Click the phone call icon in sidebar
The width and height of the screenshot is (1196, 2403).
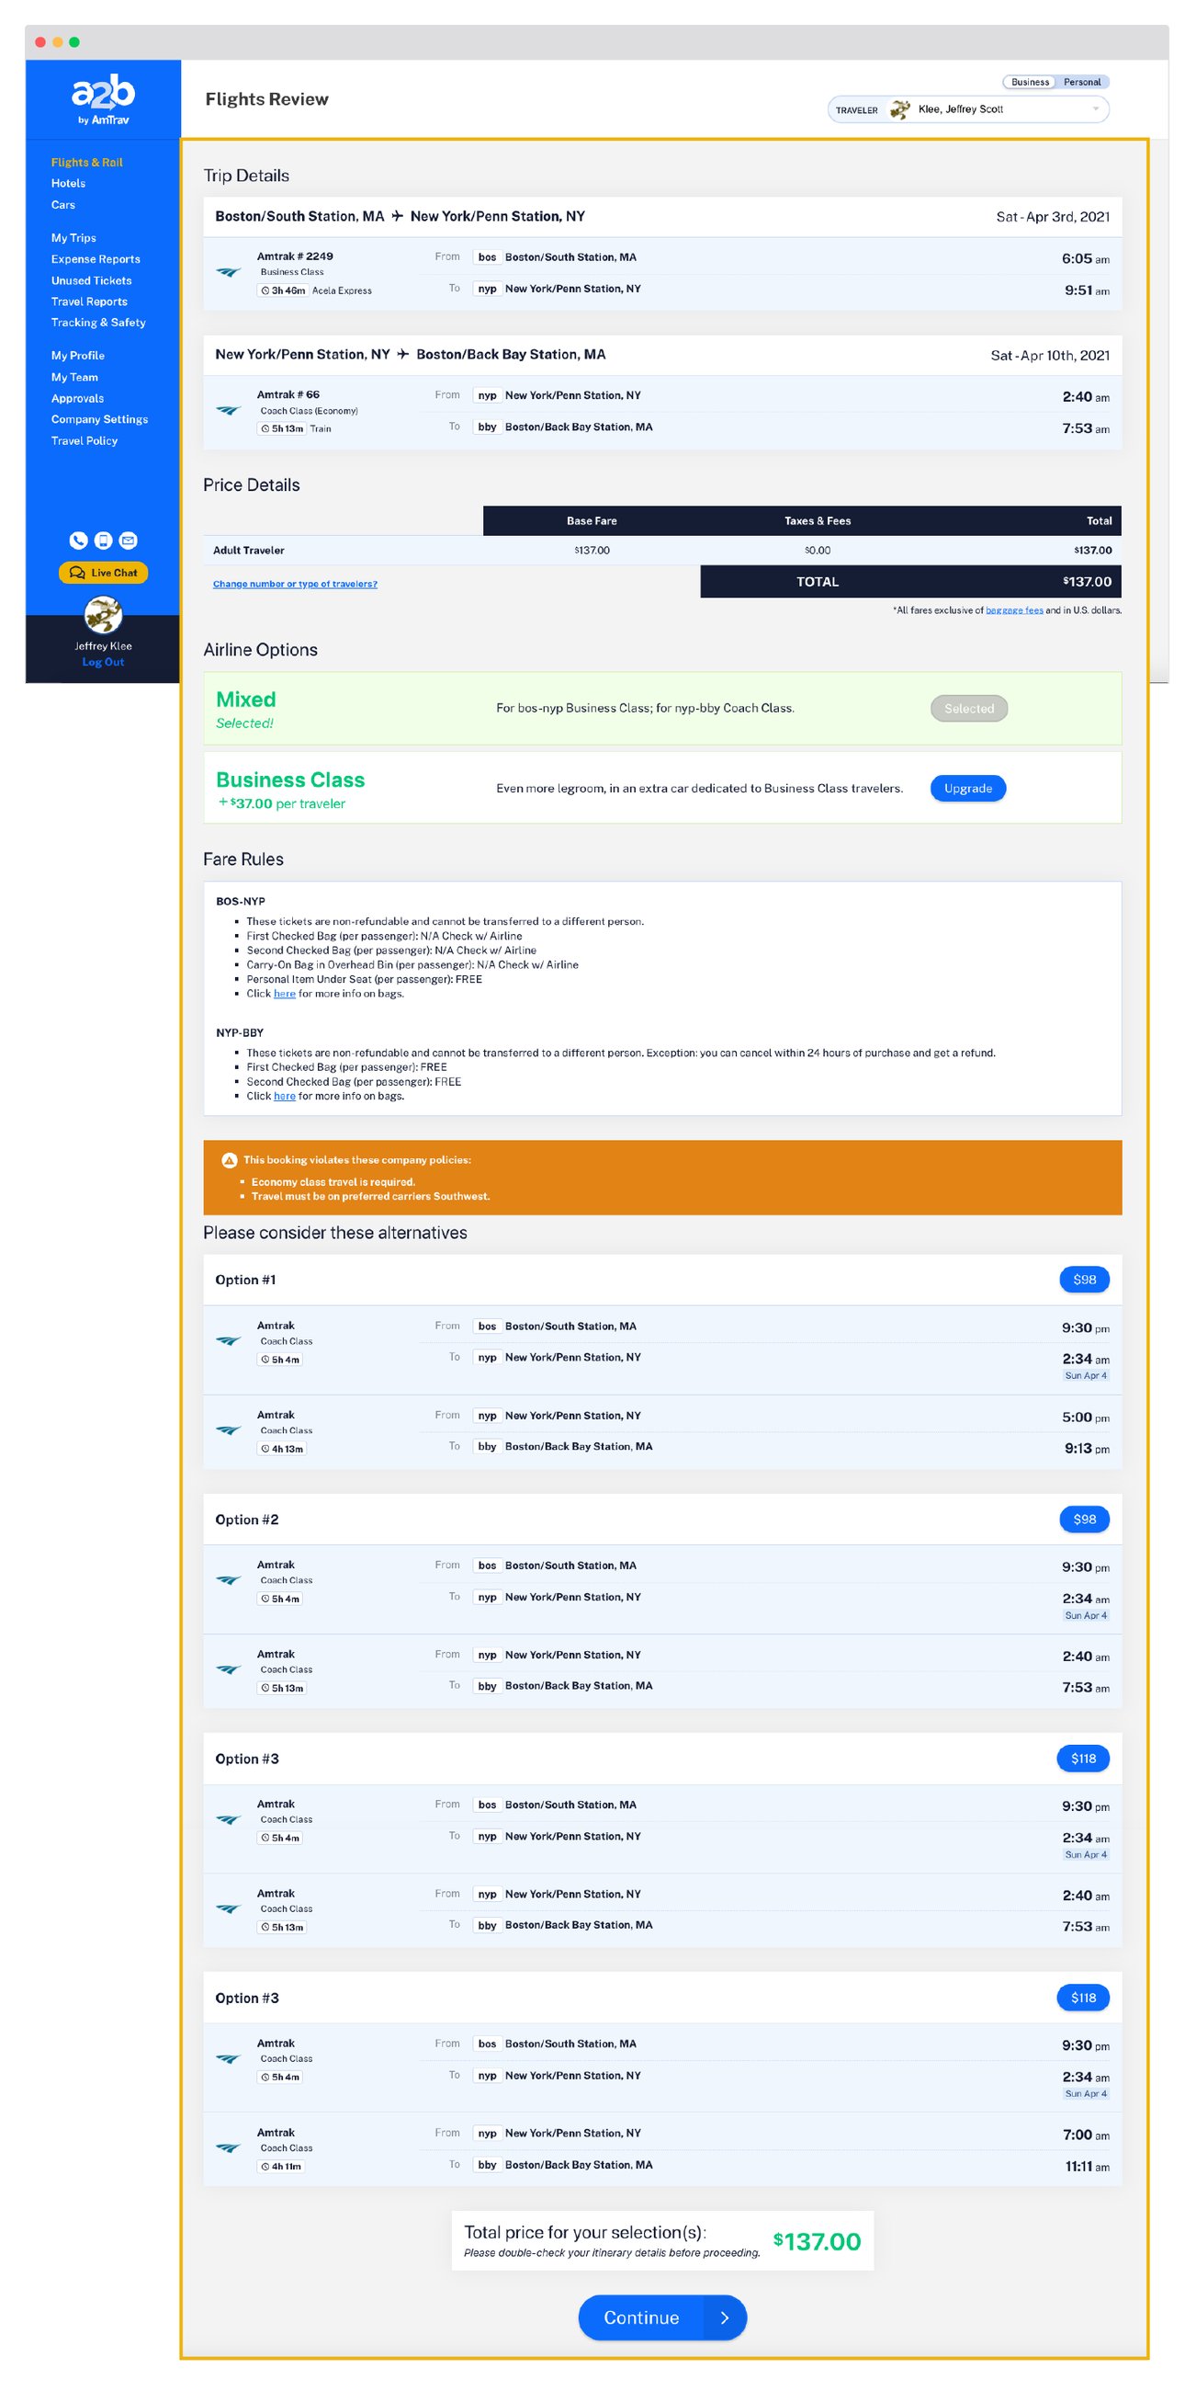[x=78, y=541]
